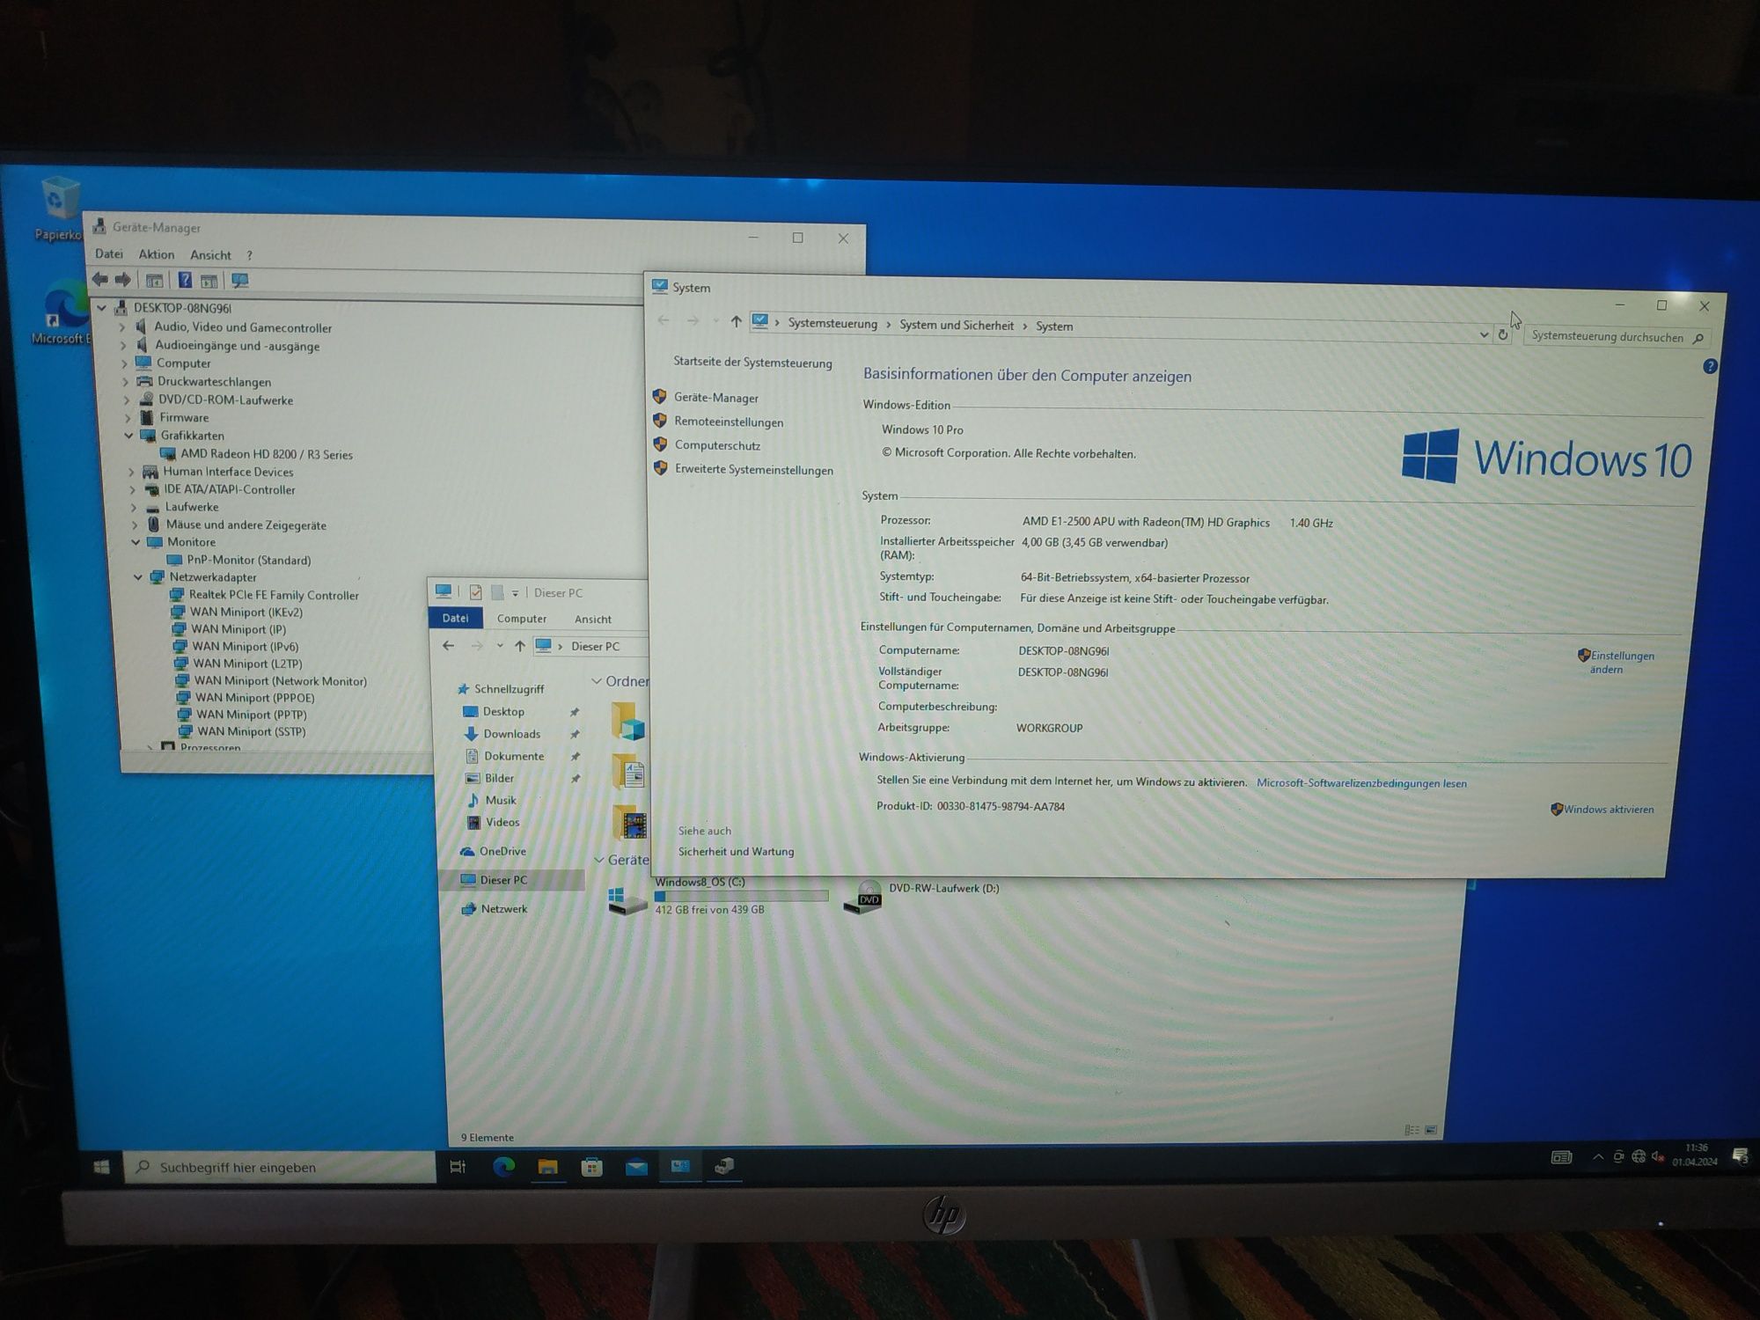
Task: Open Sicherheit und Wartung link
Action: 736,851
